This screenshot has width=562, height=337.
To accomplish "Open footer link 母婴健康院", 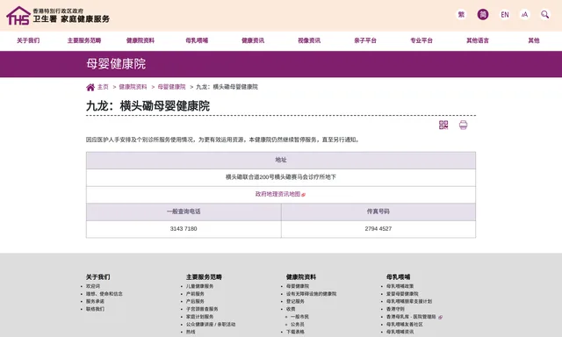I will 298,286.
